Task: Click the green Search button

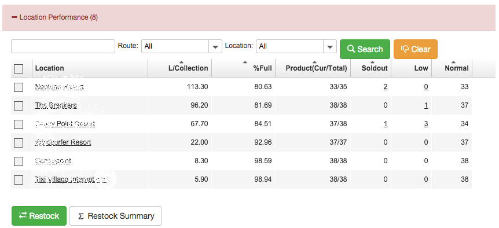Action: click(365, 49)
